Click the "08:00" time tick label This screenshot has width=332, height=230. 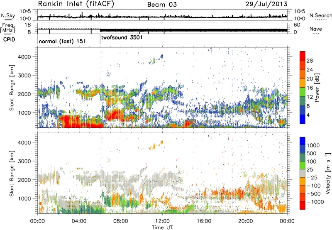pyautogui.click(x=121, y=221)
